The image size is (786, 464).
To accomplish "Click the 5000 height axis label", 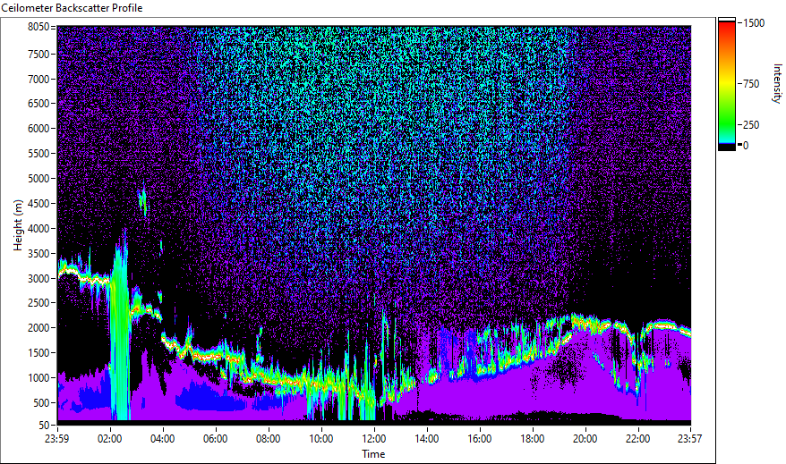I will (38, 179).
